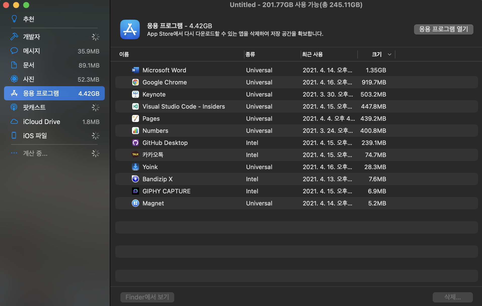Click the GitHub Desktop app icon
Viewport: 482px width, 306px height.
[135, 143]
